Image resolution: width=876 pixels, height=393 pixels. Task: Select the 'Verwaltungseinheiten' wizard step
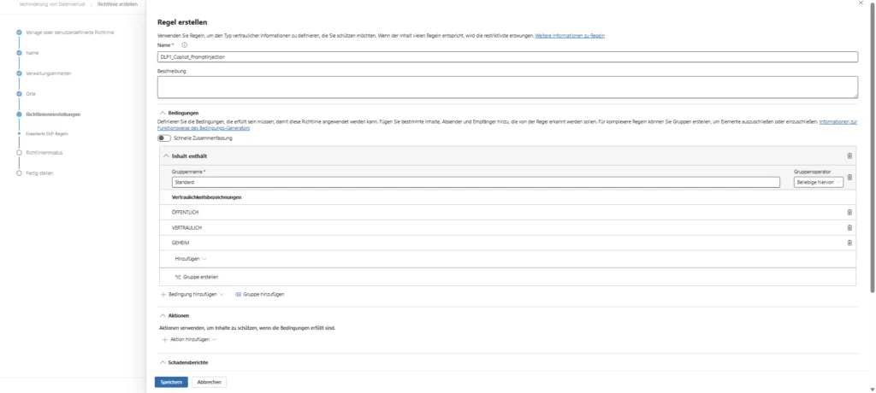[48, 73]
